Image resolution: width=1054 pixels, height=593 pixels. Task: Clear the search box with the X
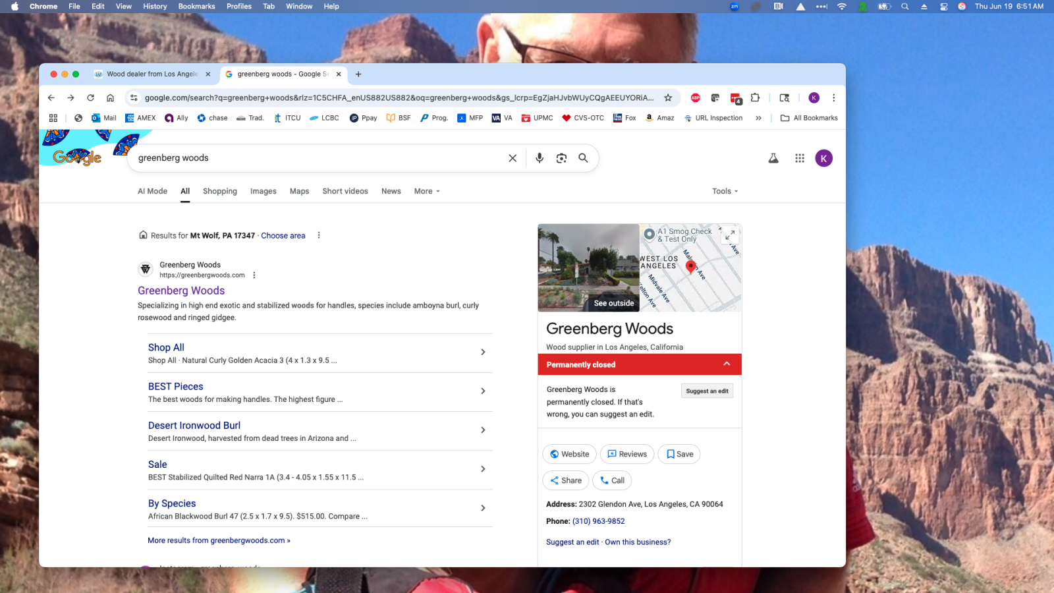coord(513,158)
